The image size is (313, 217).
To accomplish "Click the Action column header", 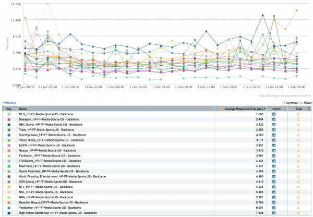I will 276,109.
